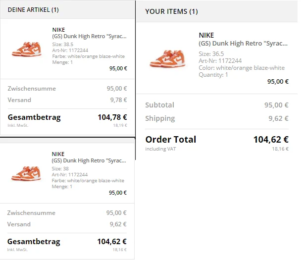
Task: Click the size 38 sneaker thumbnail
Action: [26, 173]
